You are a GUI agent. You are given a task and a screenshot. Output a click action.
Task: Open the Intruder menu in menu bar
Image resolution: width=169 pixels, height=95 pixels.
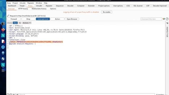[23, 3]
